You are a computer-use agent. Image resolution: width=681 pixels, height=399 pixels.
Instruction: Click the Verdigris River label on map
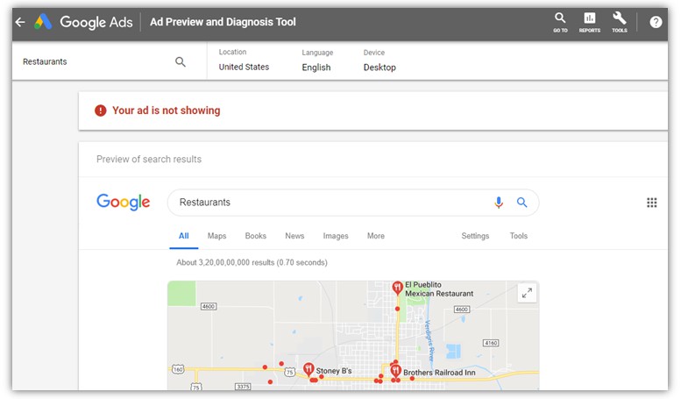pyautogui.click(x=429, y=341)
